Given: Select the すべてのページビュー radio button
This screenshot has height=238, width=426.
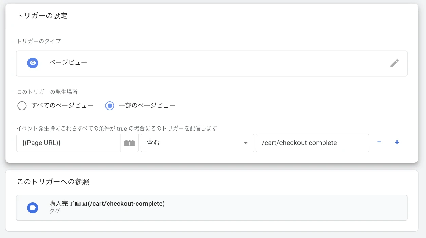Looking at the screenshot, I should 22,106.
